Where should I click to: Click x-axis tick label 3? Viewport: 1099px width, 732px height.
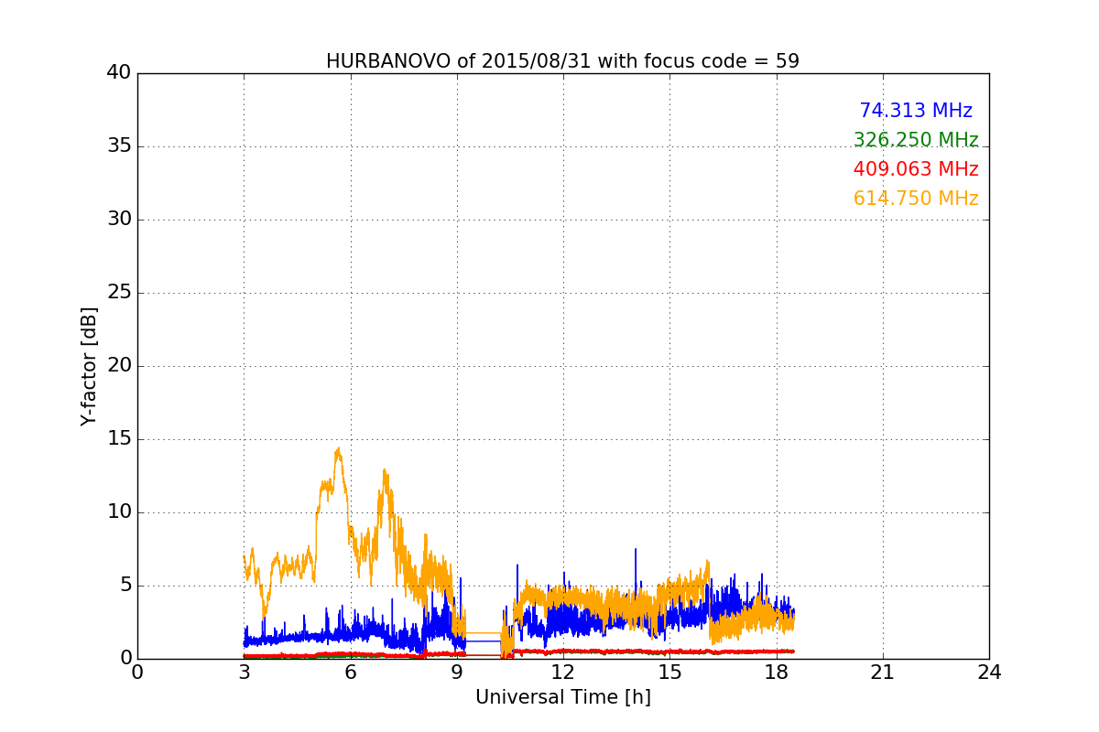[244, 672]
